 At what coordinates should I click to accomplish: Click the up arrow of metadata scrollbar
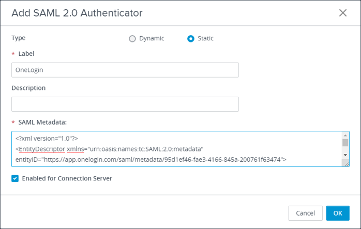point(345,135)
